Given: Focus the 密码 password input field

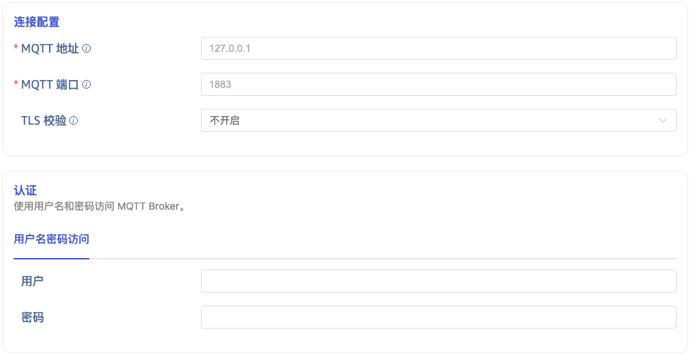Looking at the screenshot, I should 438,317.
